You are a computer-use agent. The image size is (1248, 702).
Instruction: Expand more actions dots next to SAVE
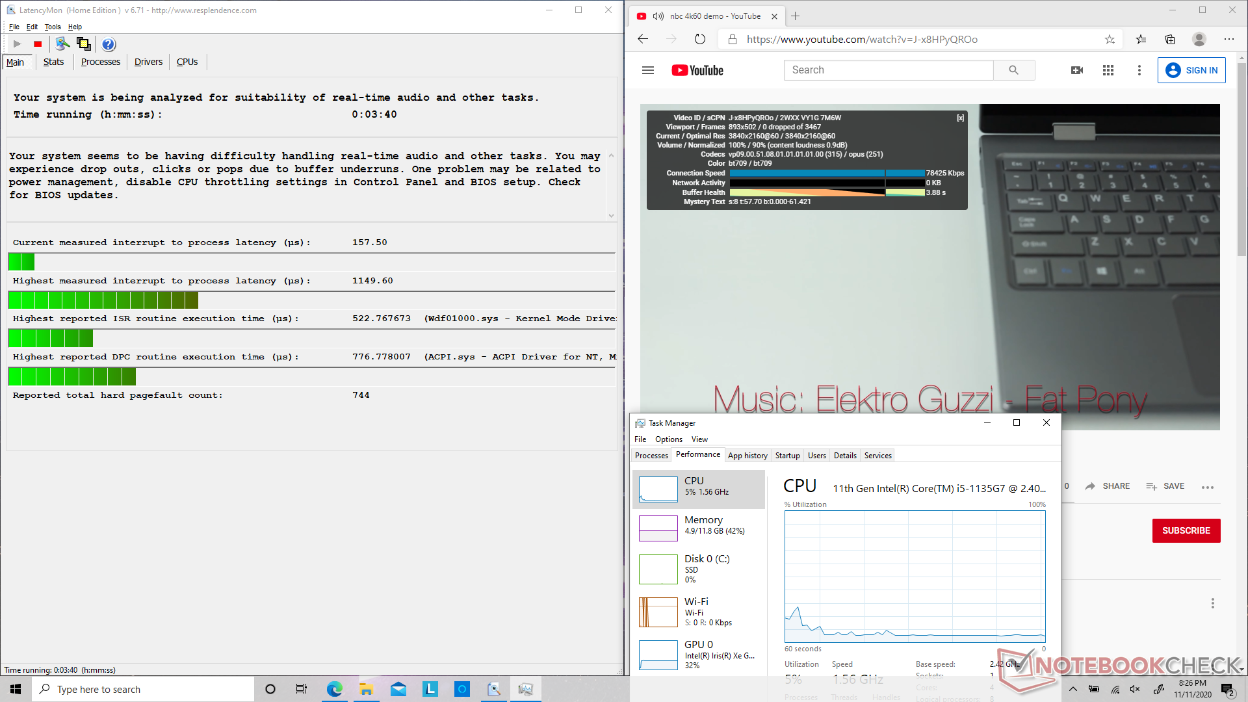click(x=1207, y=487)
